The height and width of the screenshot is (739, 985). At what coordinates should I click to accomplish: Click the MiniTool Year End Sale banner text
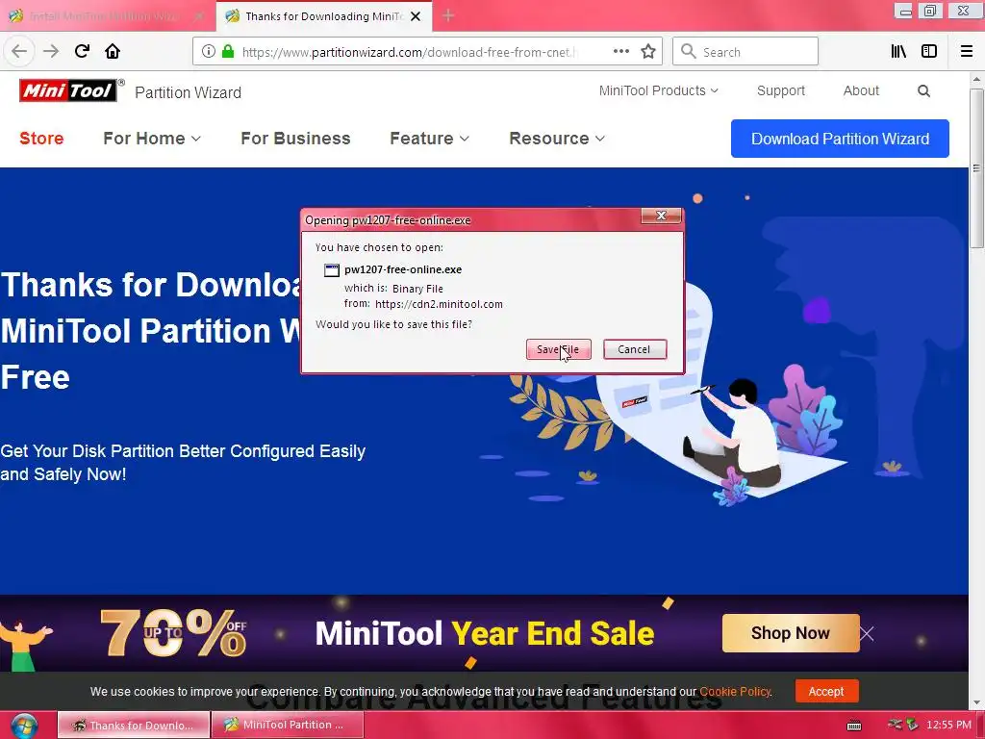click(x=485, y=633)
